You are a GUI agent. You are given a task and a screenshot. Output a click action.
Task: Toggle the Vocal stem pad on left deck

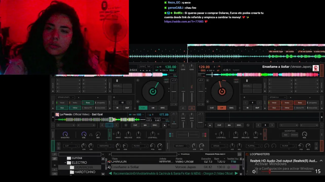point(62,103)
